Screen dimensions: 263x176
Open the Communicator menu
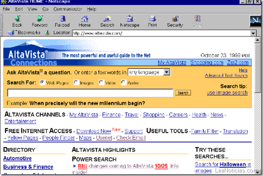[67, 9]
